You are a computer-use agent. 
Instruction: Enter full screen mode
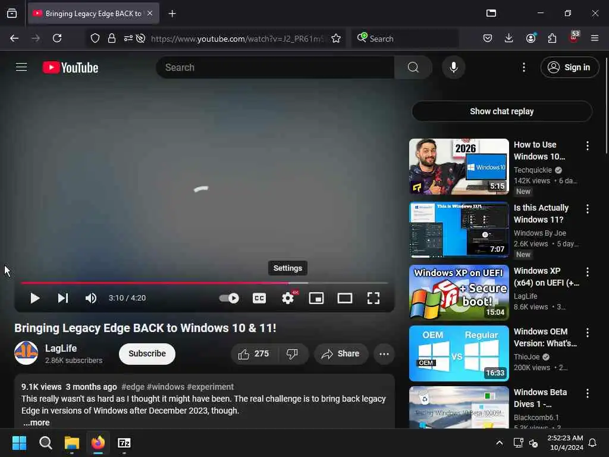click(373, 298)
